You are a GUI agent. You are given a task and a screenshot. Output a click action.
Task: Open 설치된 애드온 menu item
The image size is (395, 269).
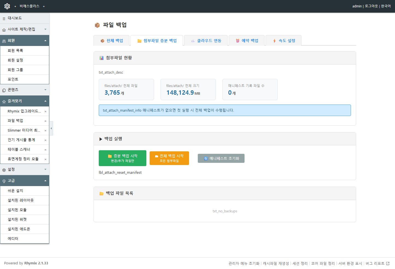[25, 229]
